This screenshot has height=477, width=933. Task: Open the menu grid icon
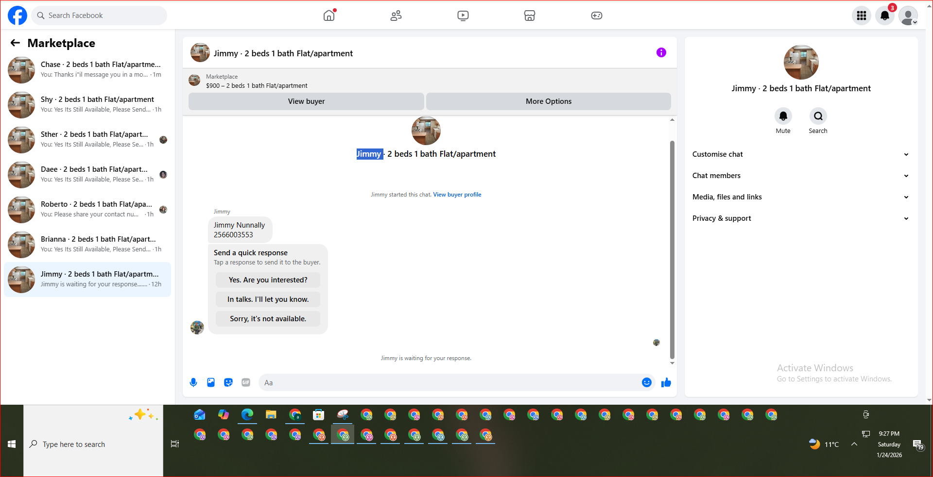click(x=862, y=16)
